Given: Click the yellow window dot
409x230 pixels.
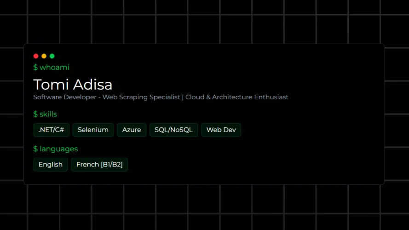Looking at the screenshot, I should [x=44, y=56].
